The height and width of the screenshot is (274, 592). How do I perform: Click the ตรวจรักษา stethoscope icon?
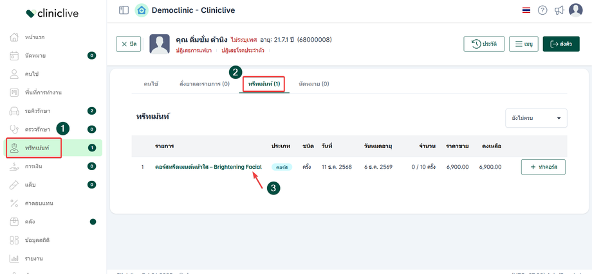tap(14, 129)
